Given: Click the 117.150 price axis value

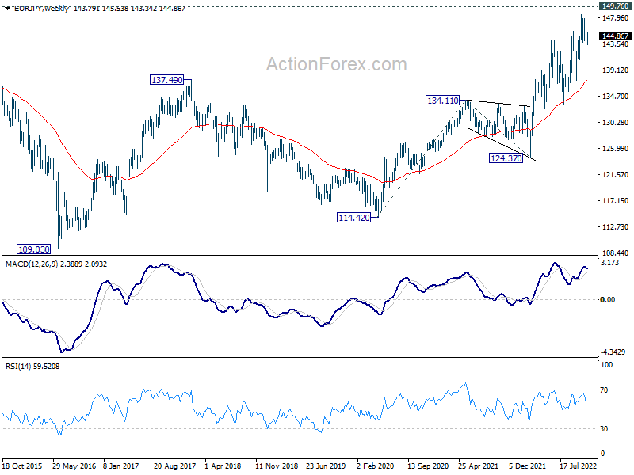Looking at the screenshot, I should tap(616, 201).
